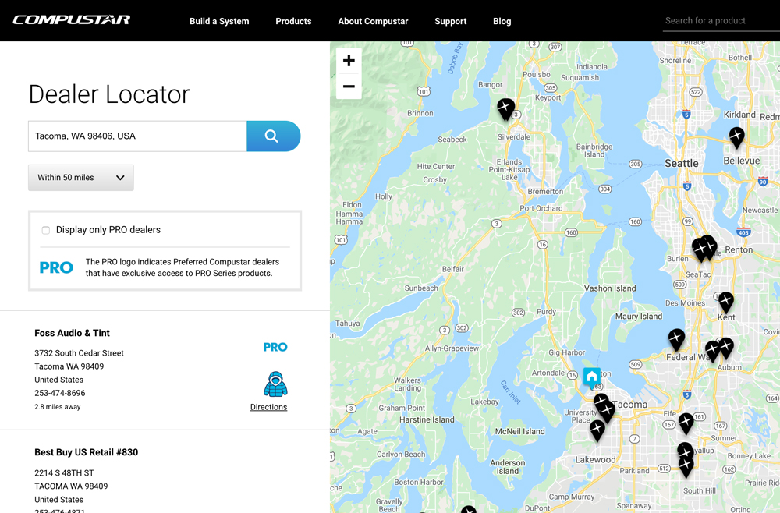Open the About Compustar menu
This screenshot has width=780, height=513.
(373, 21)
